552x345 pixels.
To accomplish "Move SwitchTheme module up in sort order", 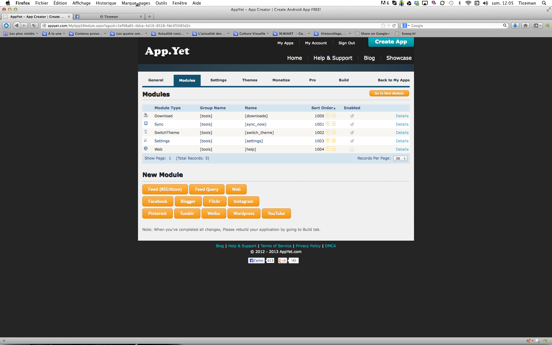I will tap(328, 132).
